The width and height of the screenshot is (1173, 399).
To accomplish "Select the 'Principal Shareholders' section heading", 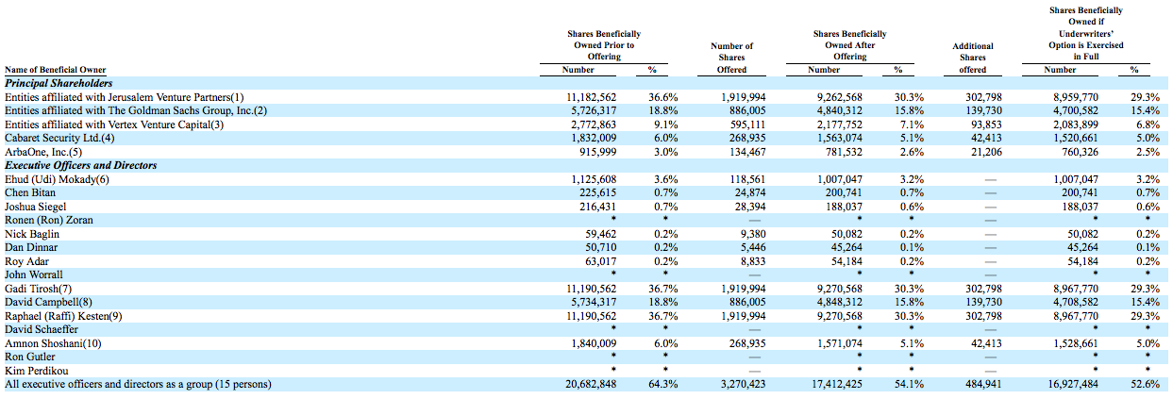I will (59, 83).
